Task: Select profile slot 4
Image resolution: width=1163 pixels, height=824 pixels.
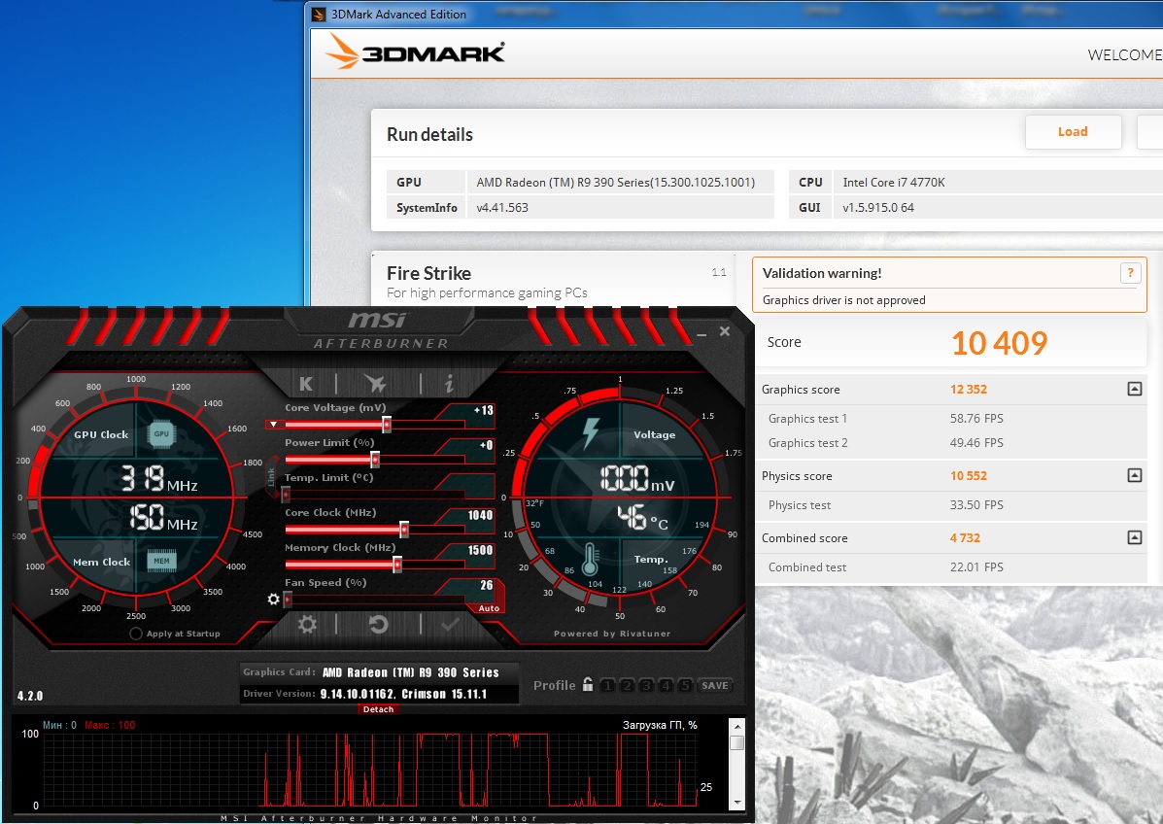Action: coord(666,685)
